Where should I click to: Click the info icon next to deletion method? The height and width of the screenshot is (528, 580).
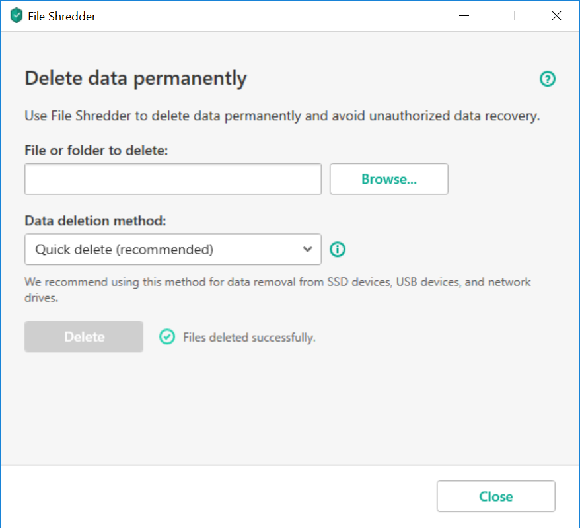[x=338, y=249]
